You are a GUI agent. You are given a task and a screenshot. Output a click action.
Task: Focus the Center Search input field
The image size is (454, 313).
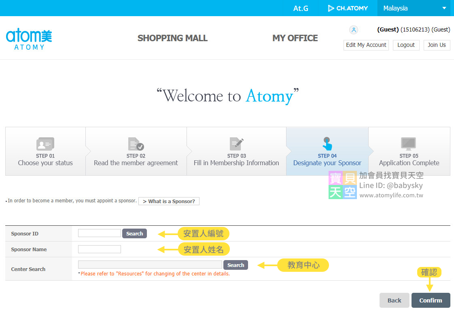(x=150, y=265)
